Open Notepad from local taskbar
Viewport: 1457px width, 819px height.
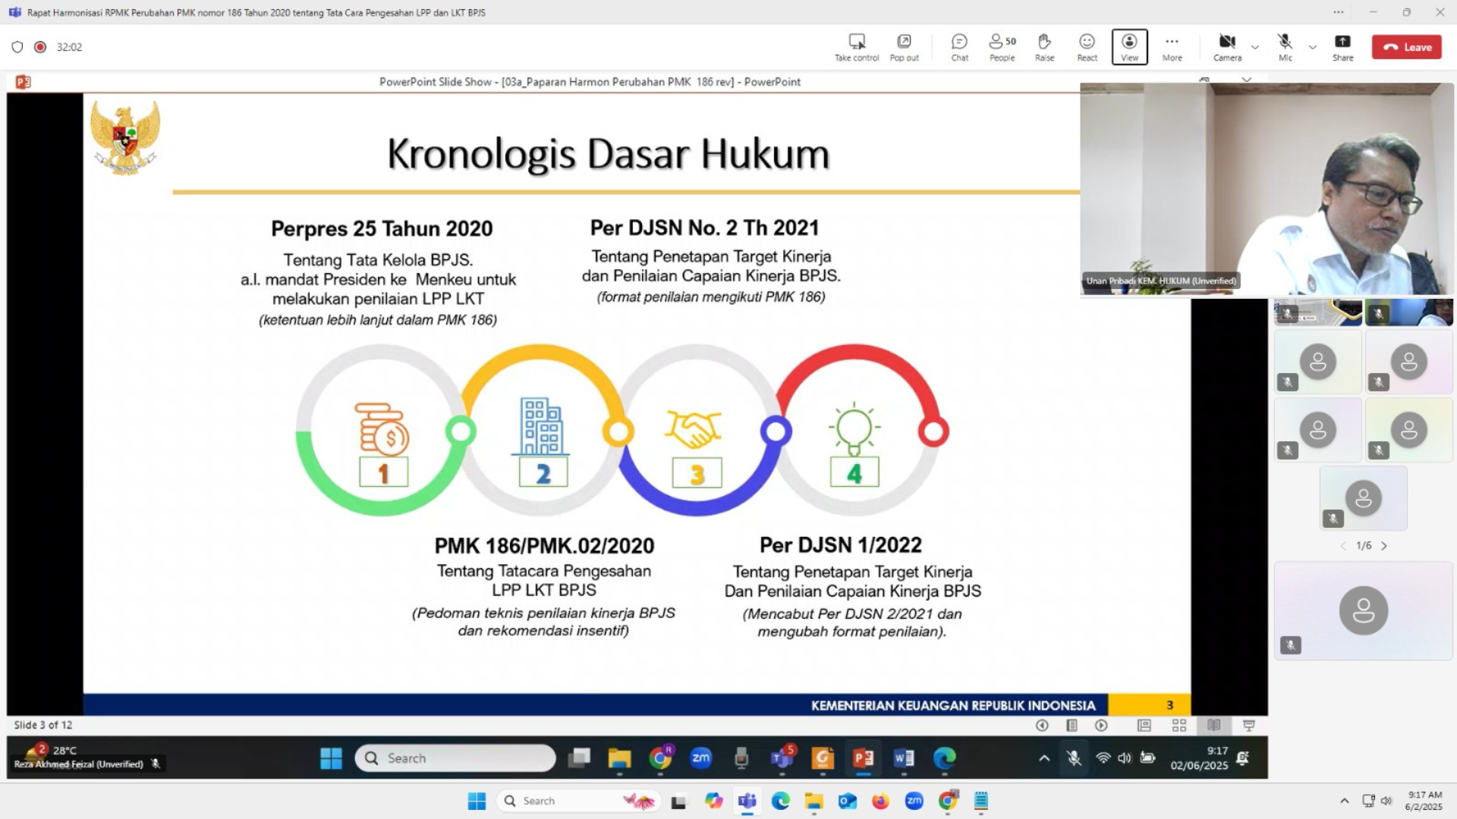pos(980,801)
